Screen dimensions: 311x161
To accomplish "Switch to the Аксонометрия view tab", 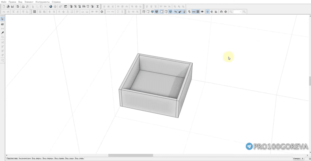I will coord(25,158).
